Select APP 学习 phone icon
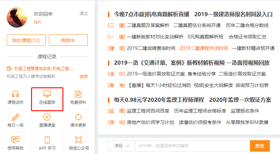Viewport: 280px width, 154px height. pyautogui.click(x=47, y=140)
